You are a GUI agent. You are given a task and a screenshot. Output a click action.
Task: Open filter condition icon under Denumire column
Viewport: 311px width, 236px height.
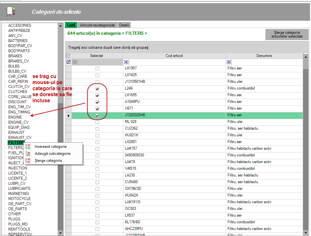[x=229, y=62]
